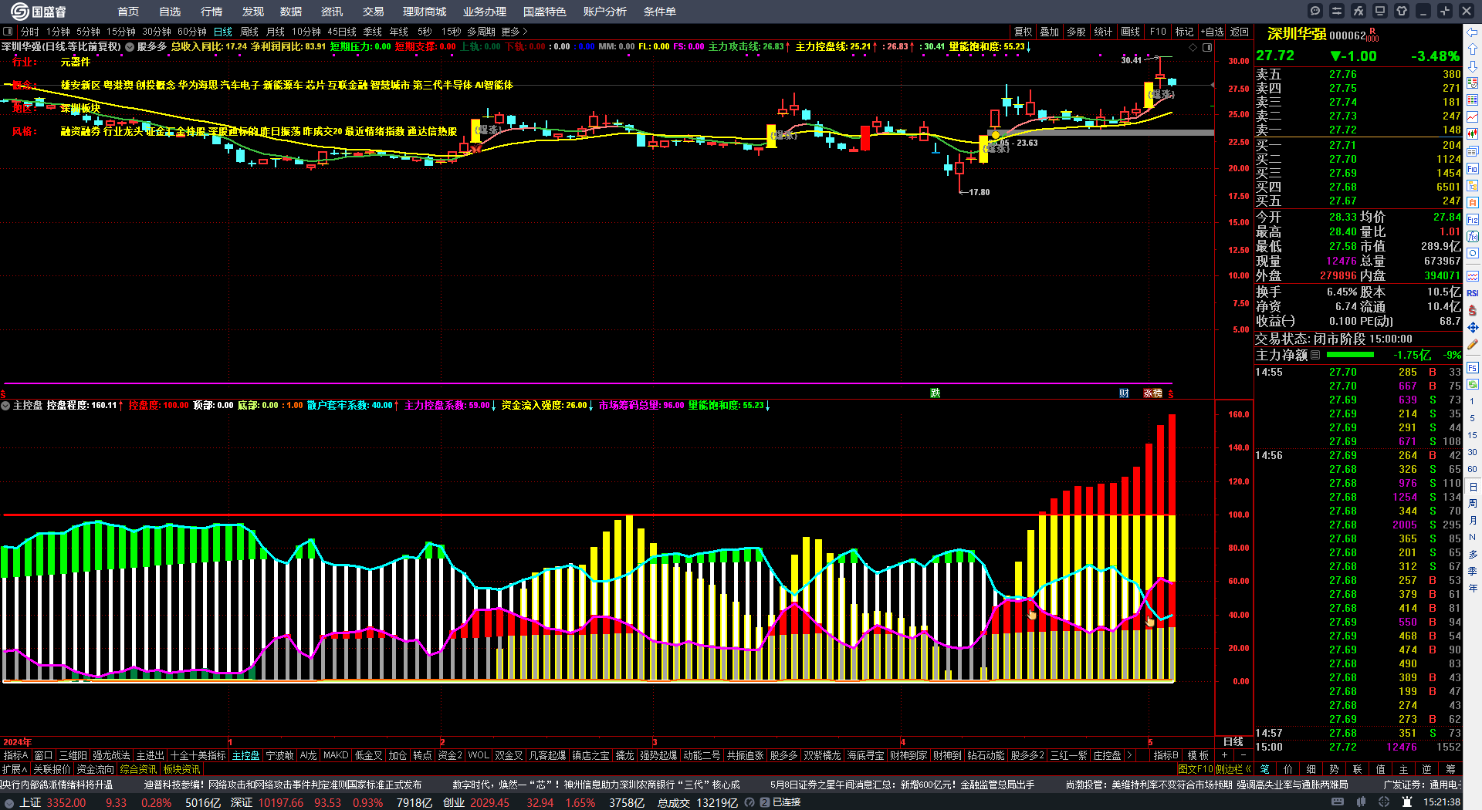Image resolution: width=1482 pixels, height=810 pixels.
Task: Open the red line trend chart icon in sidebar
Action: pyautogui.click(x=1473, y=117)
